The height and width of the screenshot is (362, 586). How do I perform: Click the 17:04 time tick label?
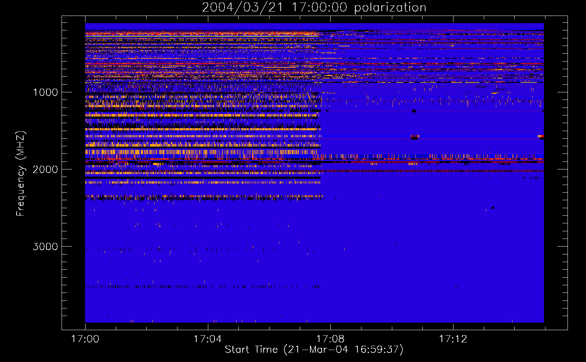point(208,339)
